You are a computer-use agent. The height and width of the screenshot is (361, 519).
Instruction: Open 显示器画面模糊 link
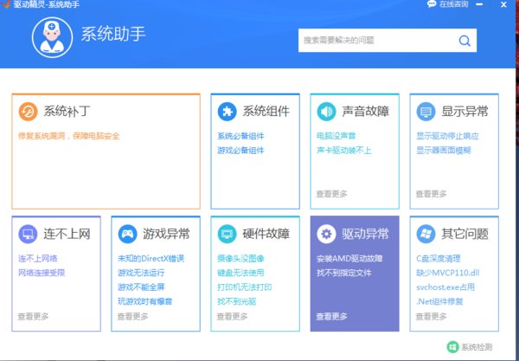[444, 151]
